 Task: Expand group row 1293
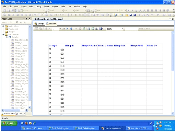[50, 58]
